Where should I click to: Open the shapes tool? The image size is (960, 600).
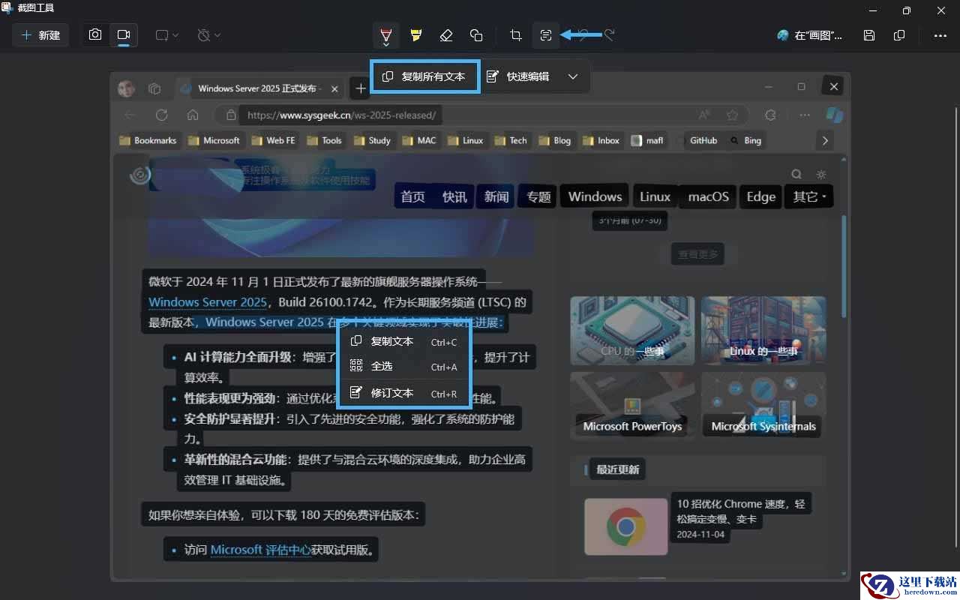tap(476, 35)
